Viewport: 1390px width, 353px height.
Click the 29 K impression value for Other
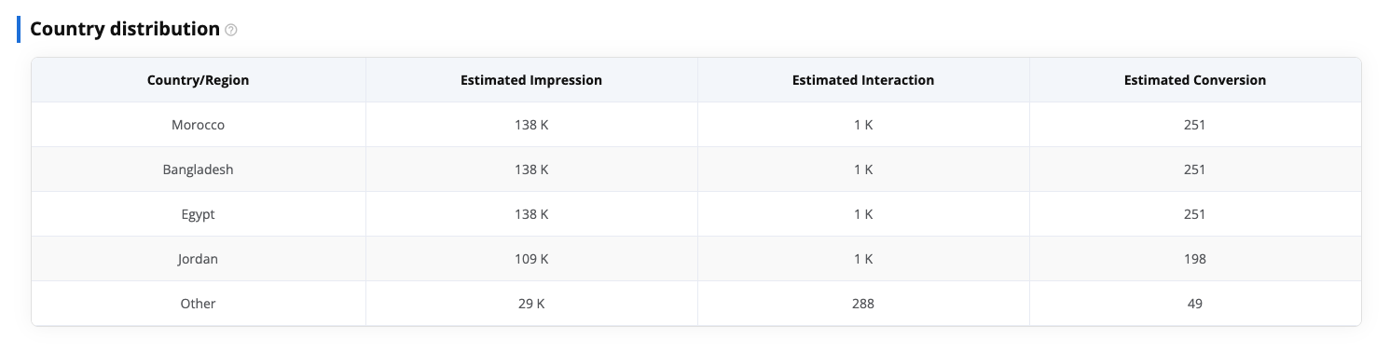tap(531, 304)
